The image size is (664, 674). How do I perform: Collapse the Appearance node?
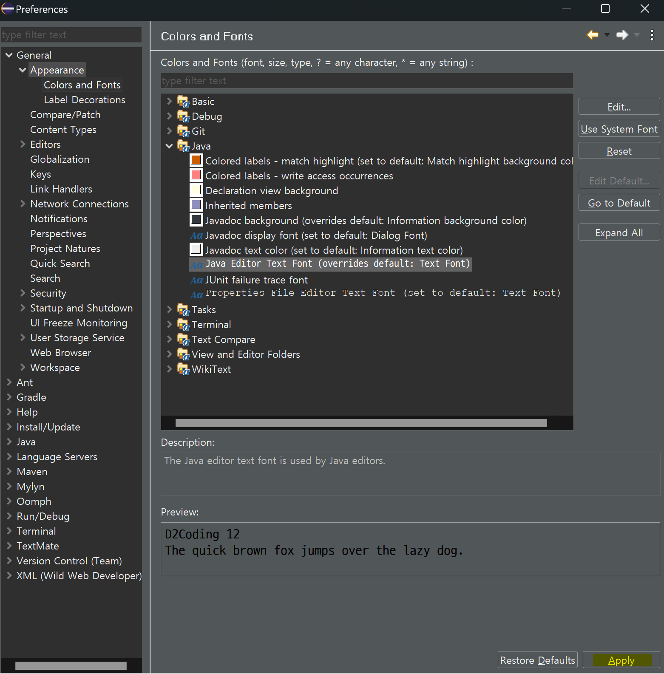click(23, 70)
